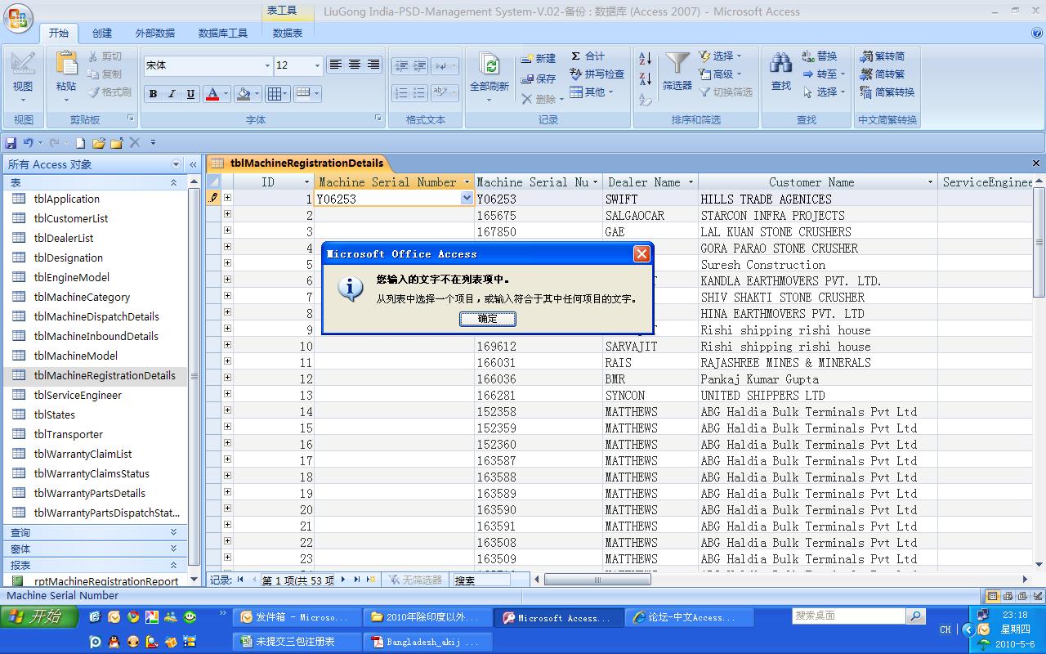Click the Traditional to Simplified (繁转简) icon

pyautogui.click(x=866, y=56)
